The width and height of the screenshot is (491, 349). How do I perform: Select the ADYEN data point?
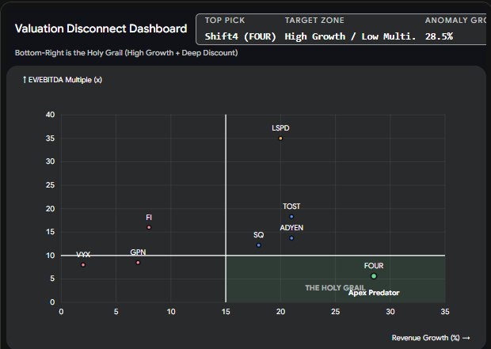291,238
